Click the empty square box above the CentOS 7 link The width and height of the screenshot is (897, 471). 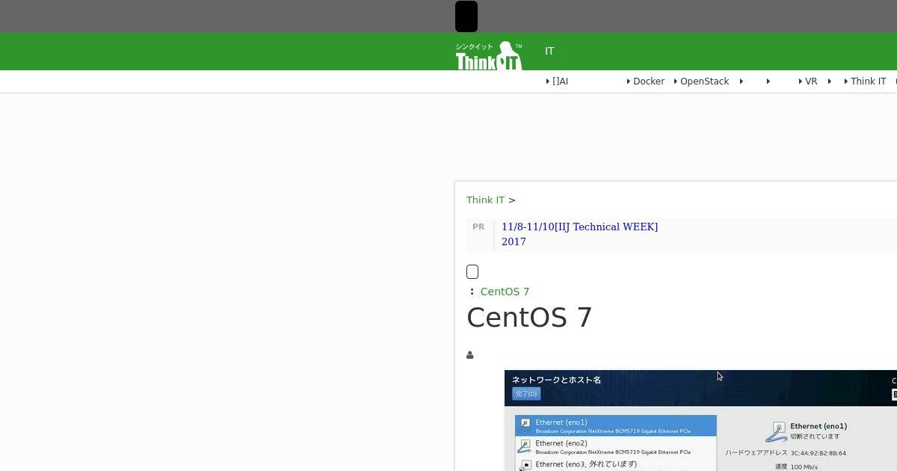tap(472, 271)
